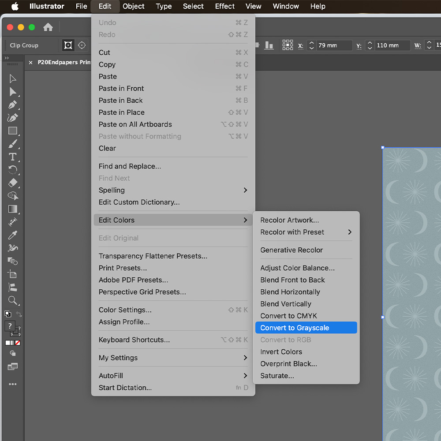Viewport: 441px width, 441px height.
Task: Open the Object menu
Action: click(133, 6)
